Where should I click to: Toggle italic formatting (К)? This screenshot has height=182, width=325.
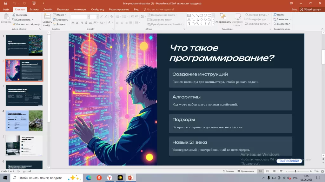point(77,22)
